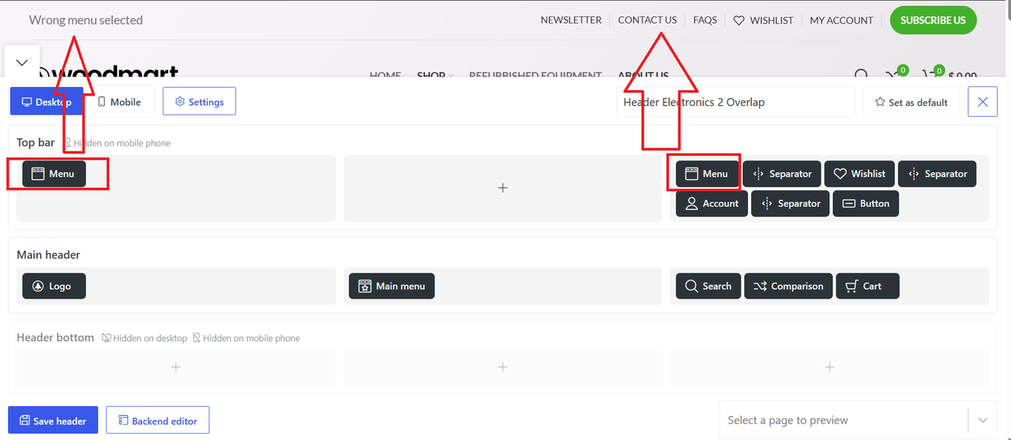Open MY ACCOUNT link
The image size is (1011, 440).
click(841, 20)
